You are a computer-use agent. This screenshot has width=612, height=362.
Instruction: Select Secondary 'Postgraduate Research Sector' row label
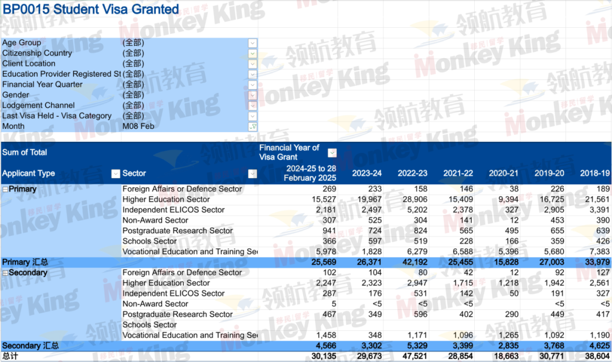coord(177,314)
